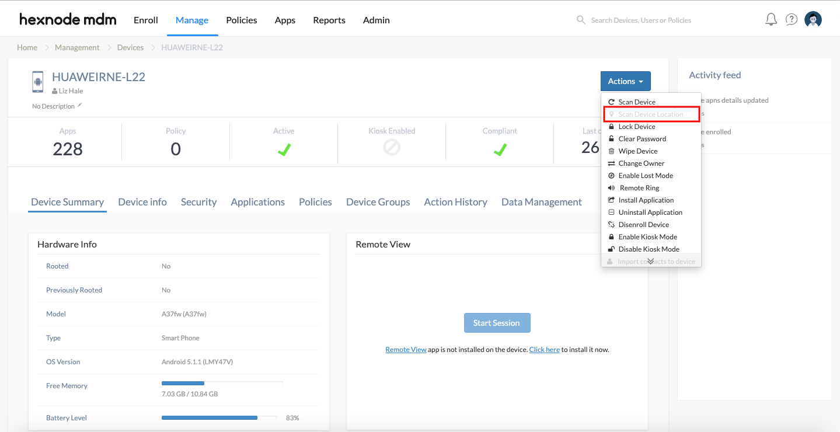Select the Wipe Device trash icon
The image size is (840, 432).
pos(611,151)
